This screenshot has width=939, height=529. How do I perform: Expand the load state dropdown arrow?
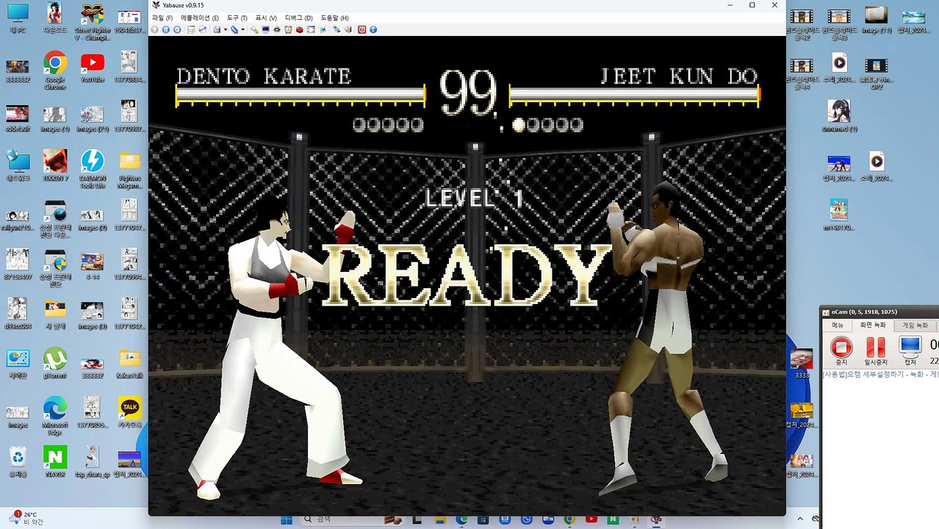point(242,29)
